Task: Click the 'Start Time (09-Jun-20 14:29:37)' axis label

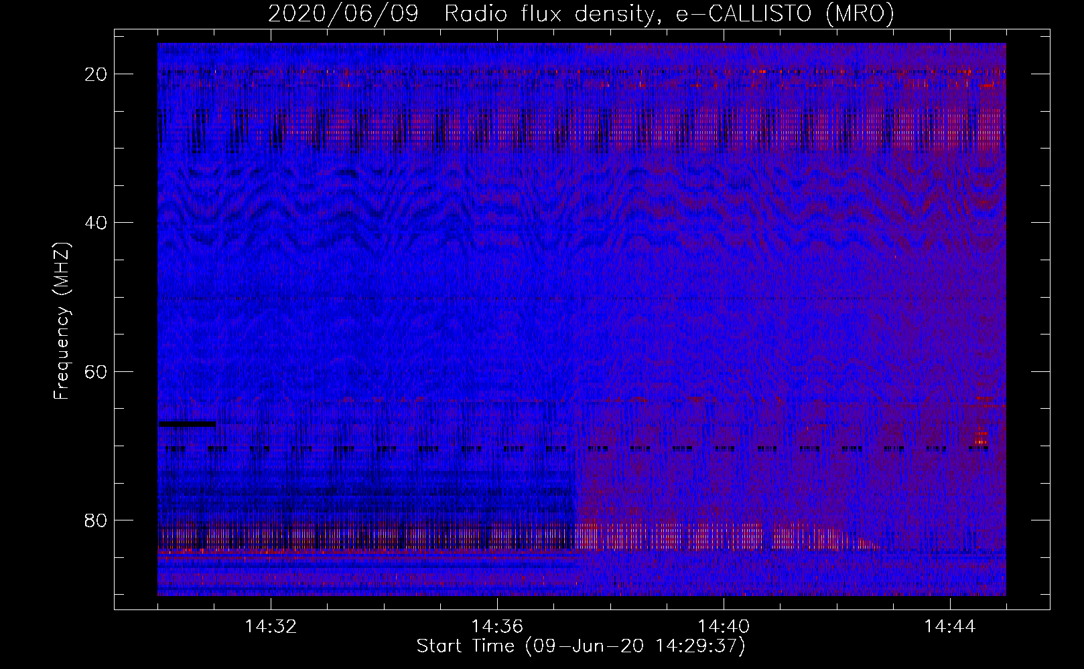Action: [x=581, y=646]
